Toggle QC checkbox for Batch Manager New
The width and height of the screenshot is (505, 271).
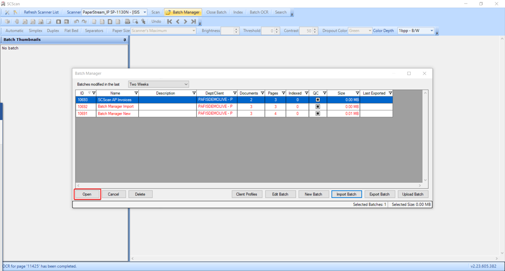318,114
